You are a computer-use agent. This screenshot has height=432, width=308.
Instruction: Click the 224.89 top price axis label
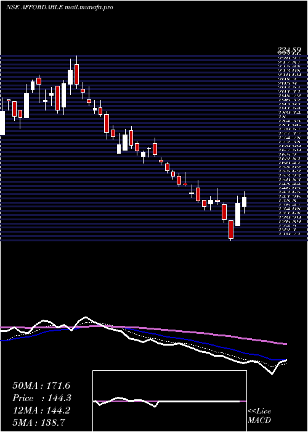[288, 49]
